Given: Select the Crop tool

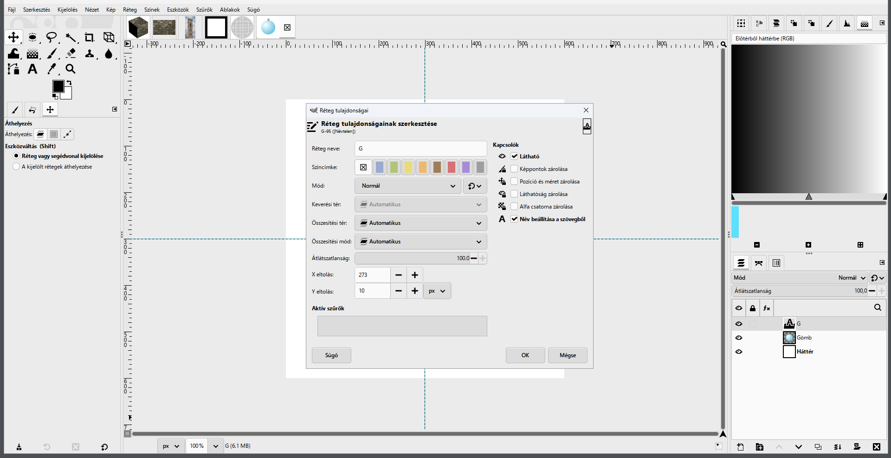Looking at the screenshot, I should [x=90, y=37].
